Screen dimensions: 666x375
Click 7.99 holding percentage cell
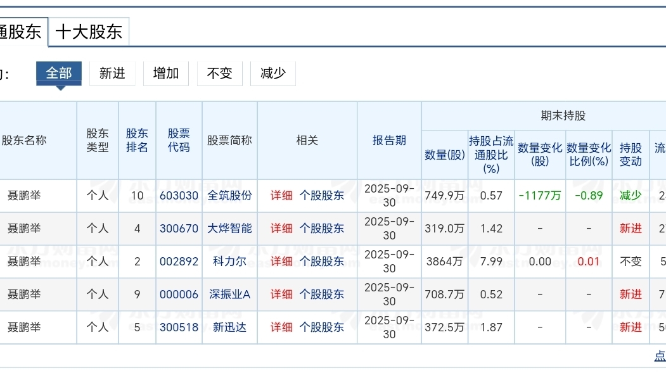click(492, 262)
